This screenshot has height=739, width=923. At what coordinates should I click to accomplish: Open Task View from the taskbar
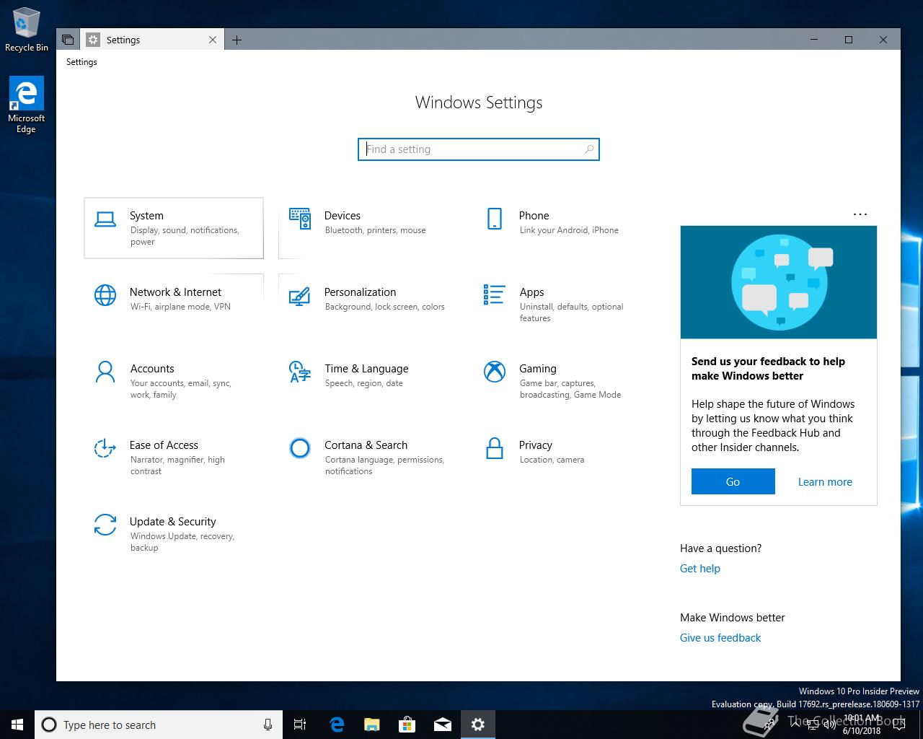tap(300, 725)
